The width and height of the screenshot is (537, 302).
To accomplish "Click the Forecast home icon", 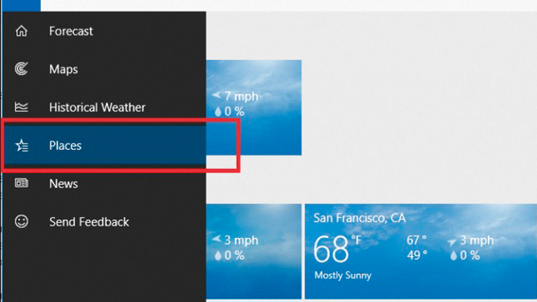I will [21, 31].
